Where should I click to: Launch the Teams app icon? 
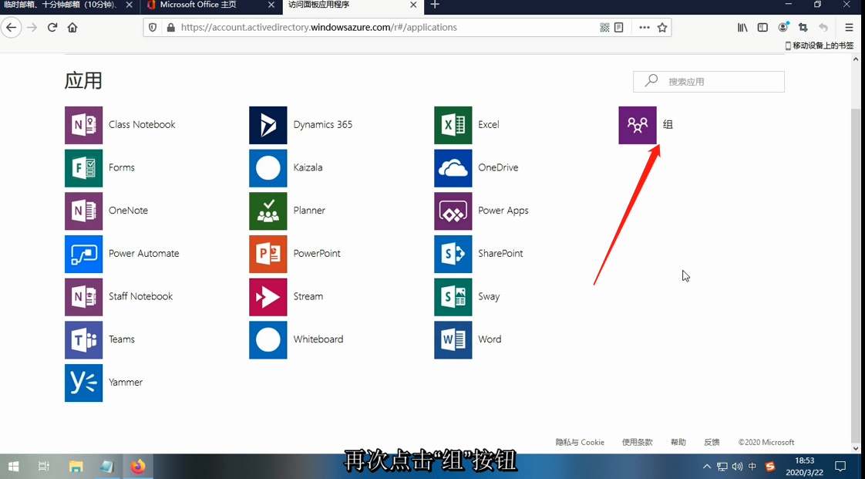click(83, 340)
